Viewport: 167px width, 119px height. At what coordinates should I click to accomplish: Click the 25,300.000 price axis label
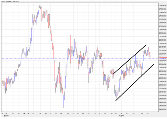click(x=163, y=85)
